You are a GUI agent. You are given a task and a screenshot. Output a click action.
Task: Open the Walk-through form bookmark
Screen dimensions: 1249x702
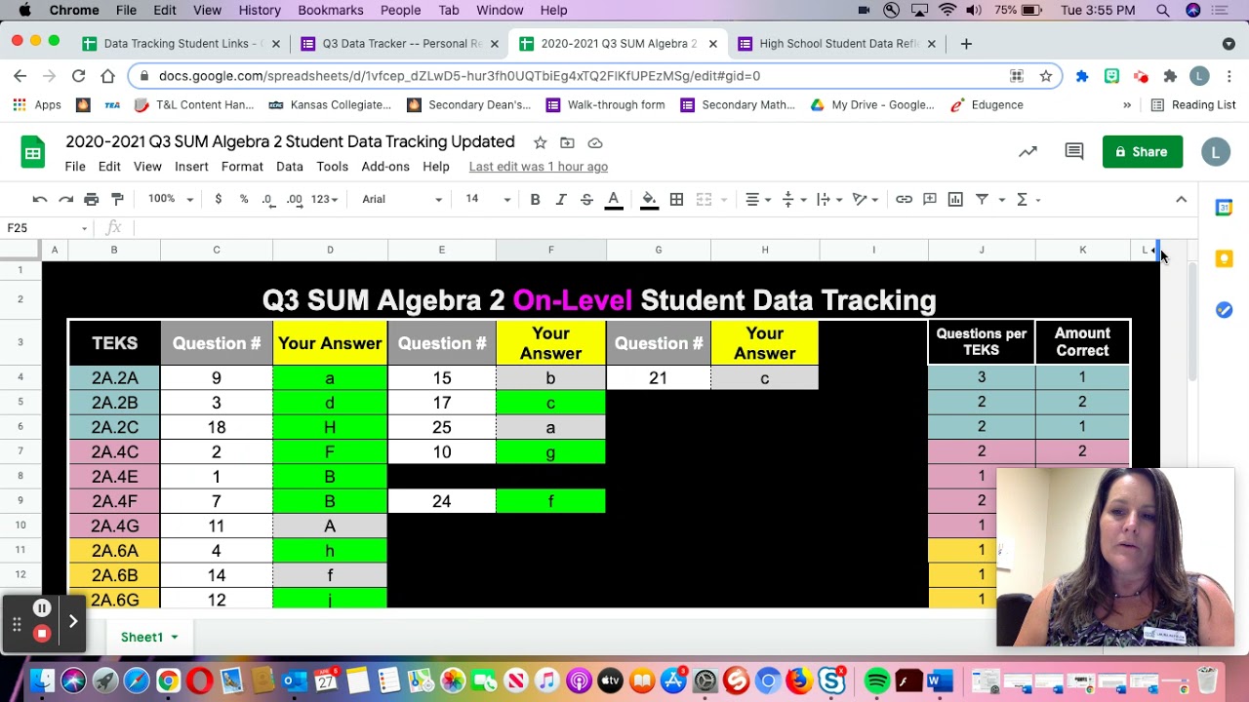(605, 104)
